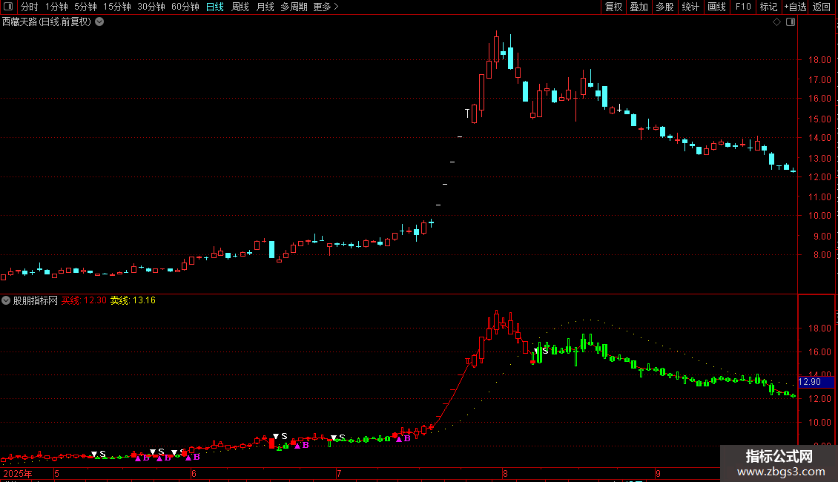Screen dimensions: 838x482
Task: Click 叠加 overlay button
Action: [x=639, y=7]
